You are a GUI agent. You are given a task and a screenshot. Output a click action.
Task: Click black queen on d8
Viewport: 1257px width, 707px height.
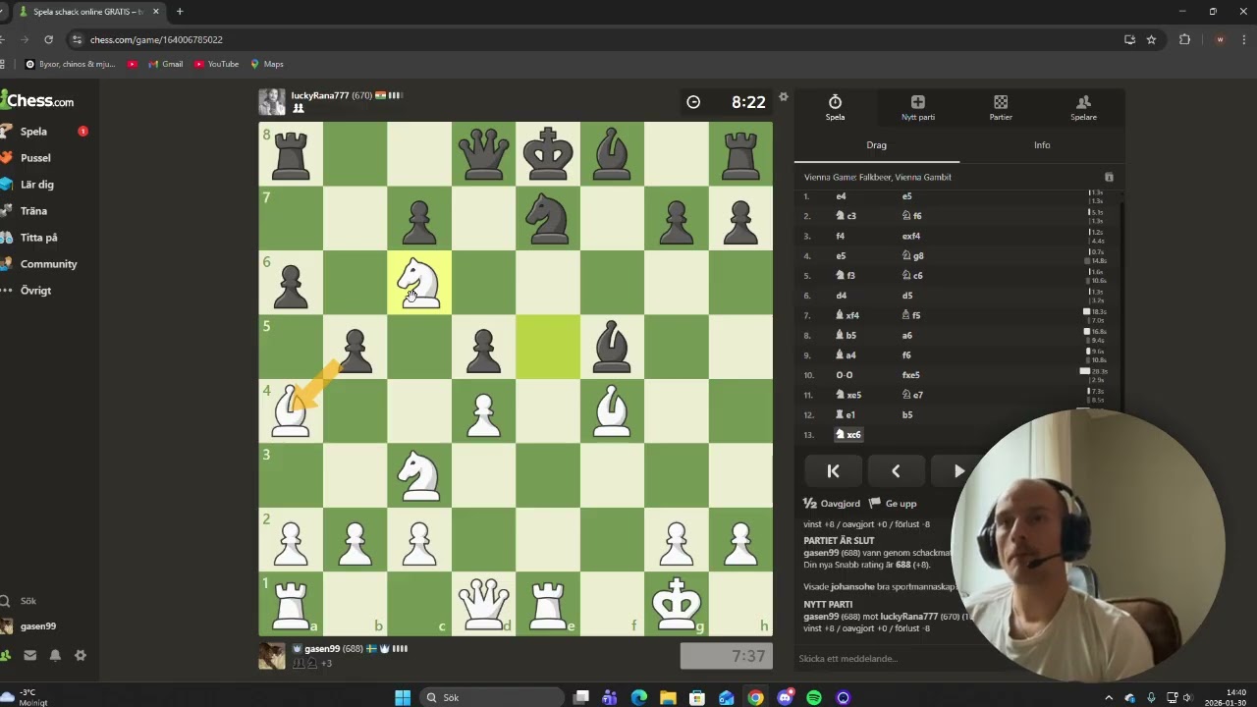click(x=483, y=153)
